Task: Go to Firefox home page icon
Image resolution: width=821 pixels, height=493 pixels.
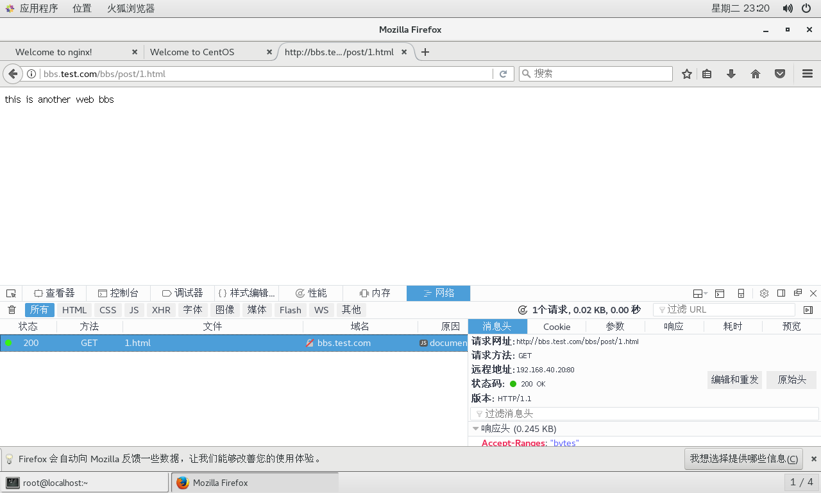Action: coord(756,74)
